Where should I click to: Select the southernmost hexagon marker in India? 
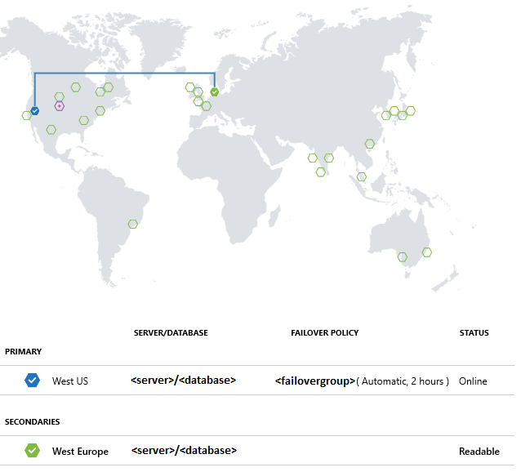[x=321, y=172]
